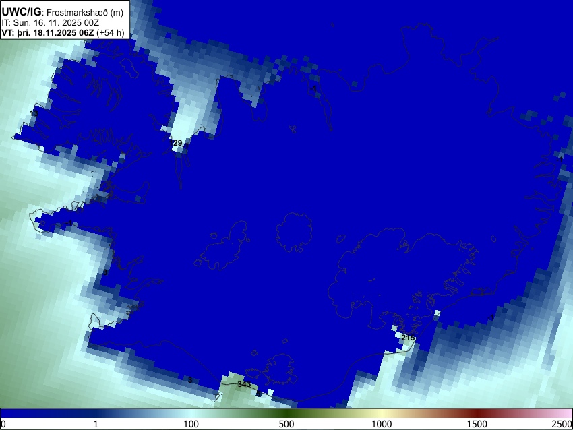The width and height of the screenshot is (573, 430).
Task: Click the "215" value label on the map
Action: (x=409, y=338)
